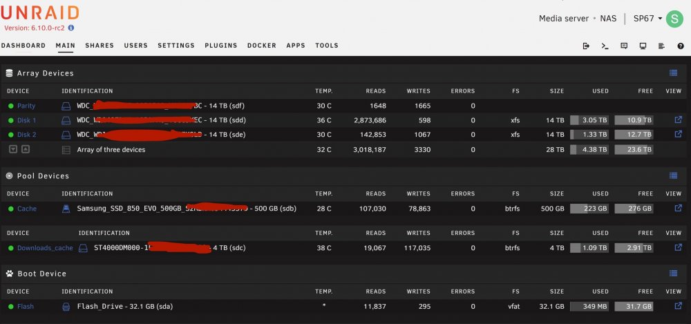Open the Flash device link
Image resolution: width=691 pixels, height=324 pixels.
tap(26, 307)
